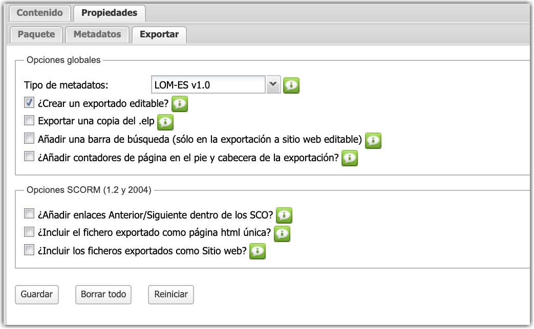The image size is (534, 329).
Task: Click info icon for barra de búsqueda option
Action: (374, 140)
